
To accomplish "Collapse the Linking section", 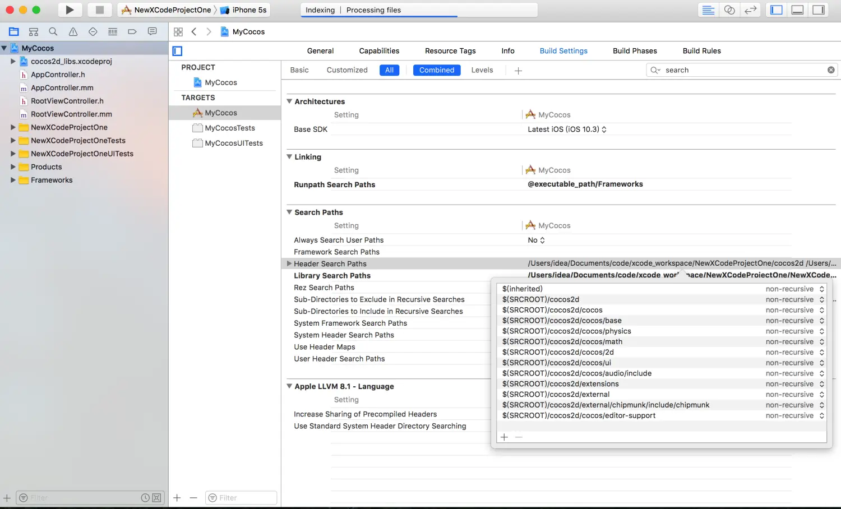I will (x=289, y=157).
